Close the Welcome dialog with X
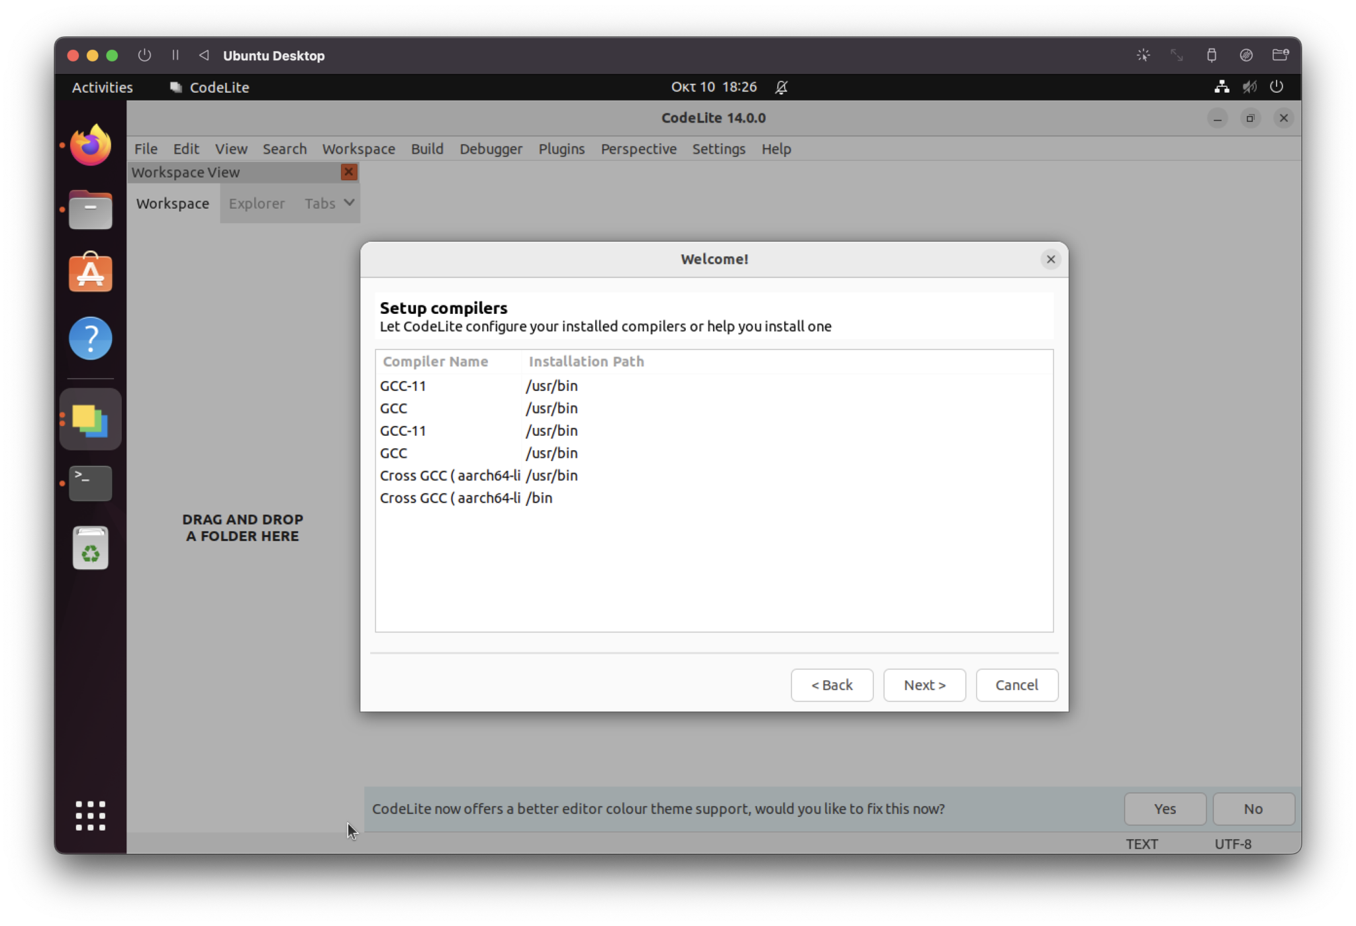 (1051, 260)
